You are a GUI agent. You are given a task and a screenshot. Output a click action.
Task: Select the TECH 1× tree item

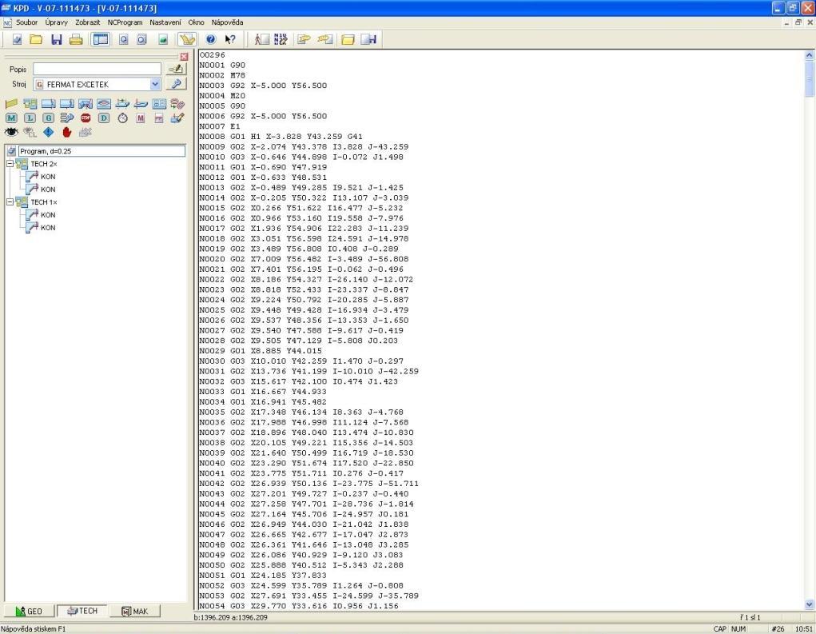(44, 202)
